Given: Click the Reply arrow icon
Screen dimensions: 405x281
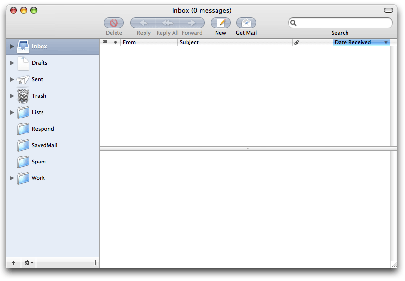Looking at the screenshot, I should [144, 23].
